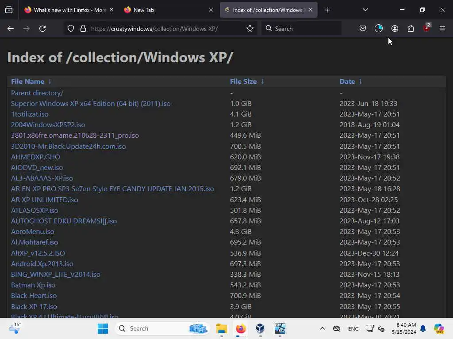Download ATLASOSXP.iso

pos(35,211)
